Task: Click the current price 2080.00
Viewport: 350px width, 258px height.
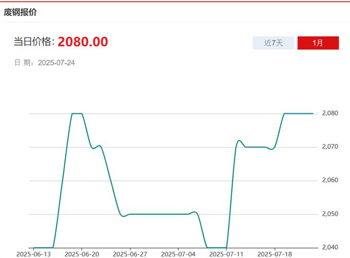Action: pyautogui.click(x=83, y=42)
